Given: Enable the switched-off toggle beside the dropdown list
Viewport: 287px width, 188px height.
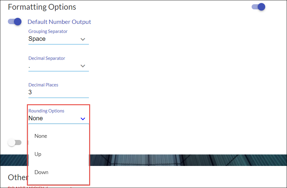Looking at the screenshot, I should tap(15, 143).
